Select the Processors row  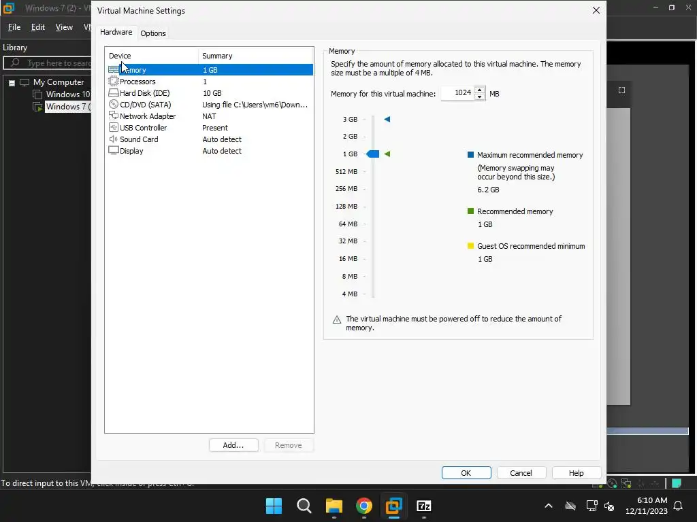tap(210, 82)
